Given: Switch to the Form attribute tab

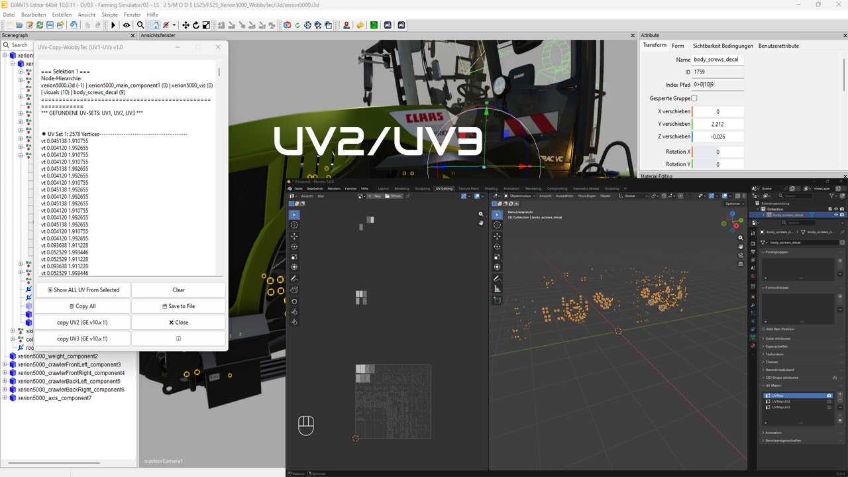Looking at the screenshot, I should (x=678, y=46).
